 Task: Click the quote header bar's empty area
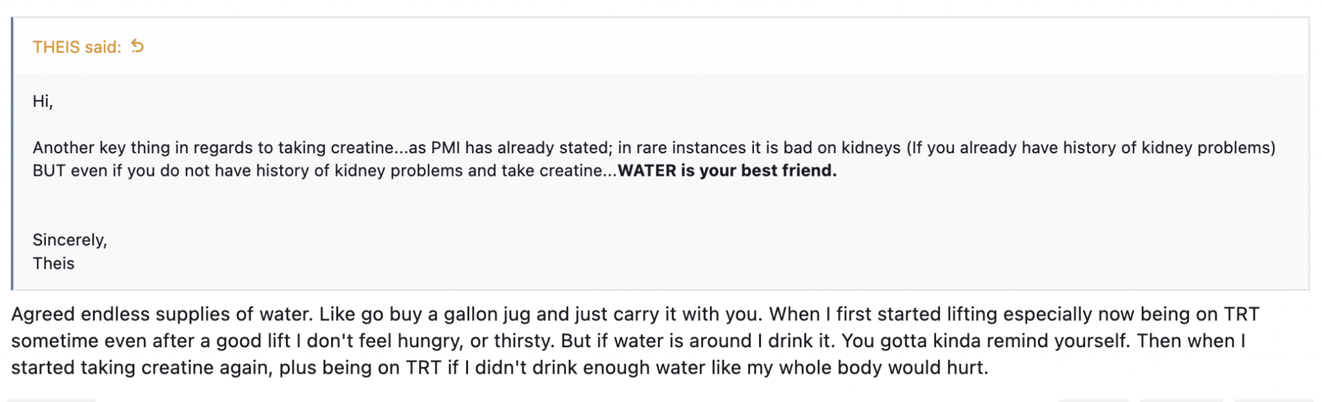pyautogui.click(x=710, y=46)
